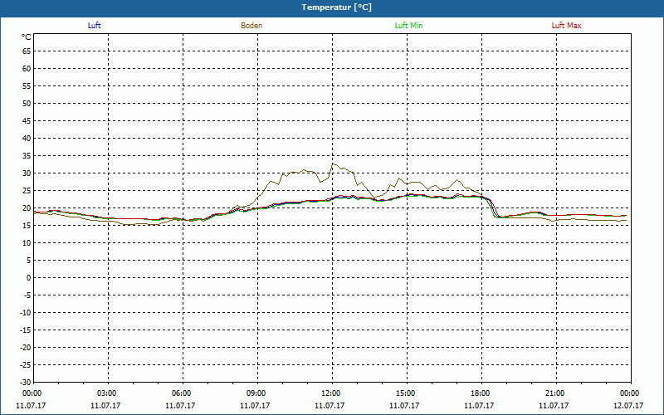Click the -20 value on temperature axis
664x415 pixels.
(x=26, y=347)
